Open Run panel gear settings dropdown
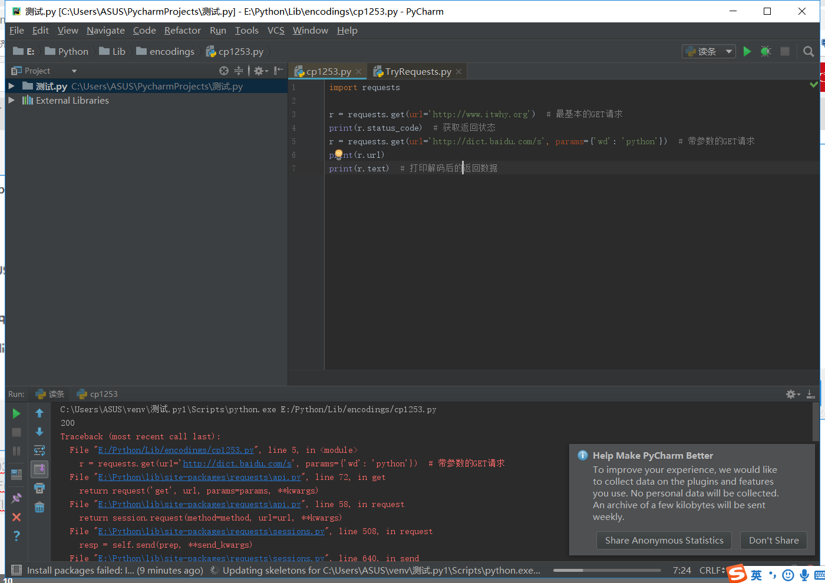The image size is (825, 583). pyautogui.click(x=793, y=394)
